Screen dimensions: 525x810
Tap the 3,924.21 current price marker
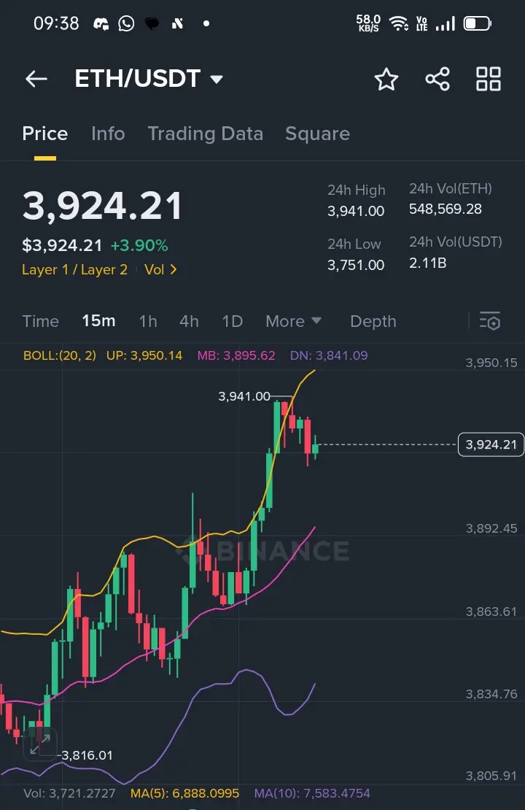(x=491, y=445)
